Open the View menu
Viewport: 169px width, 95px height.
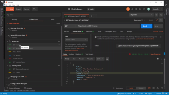[14, 5]
